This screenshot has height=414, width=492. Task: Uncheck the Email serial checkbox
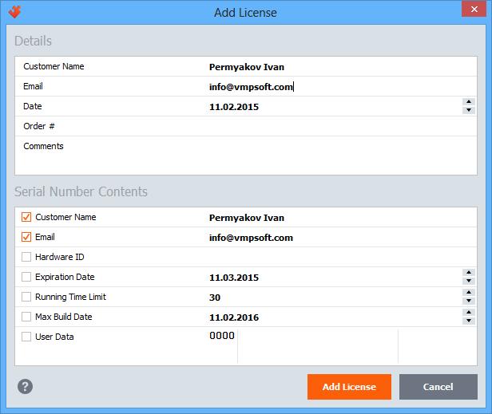click(26, 237)
